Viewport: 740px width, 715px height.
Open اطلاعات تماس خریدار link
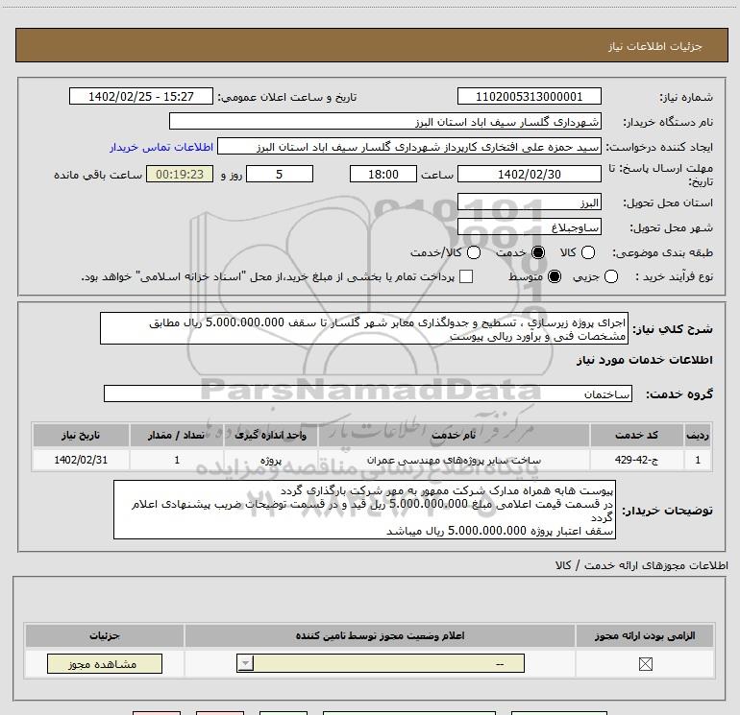(161, 147)
